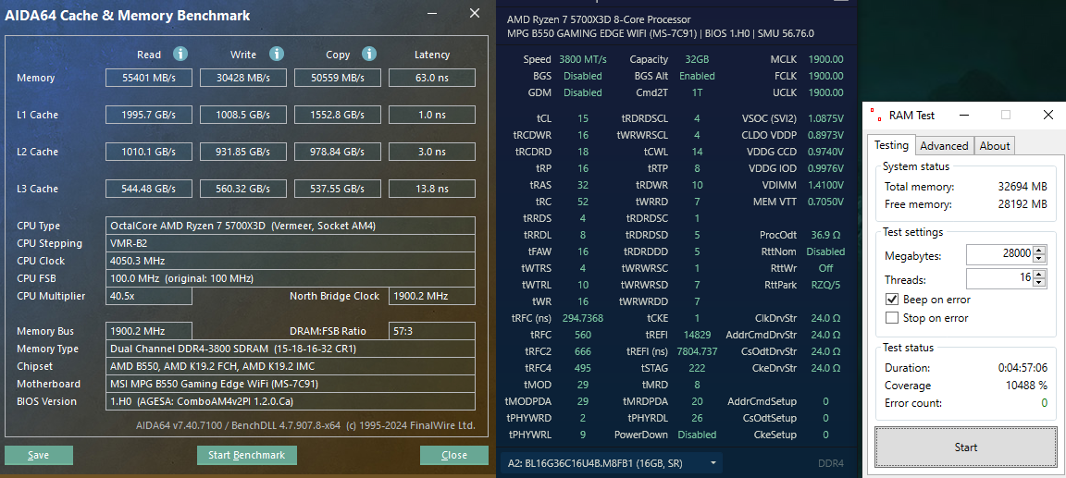Enable the Stop on error checkbox
Viewport: 1066px width, 478px height.
pos(892,318)
